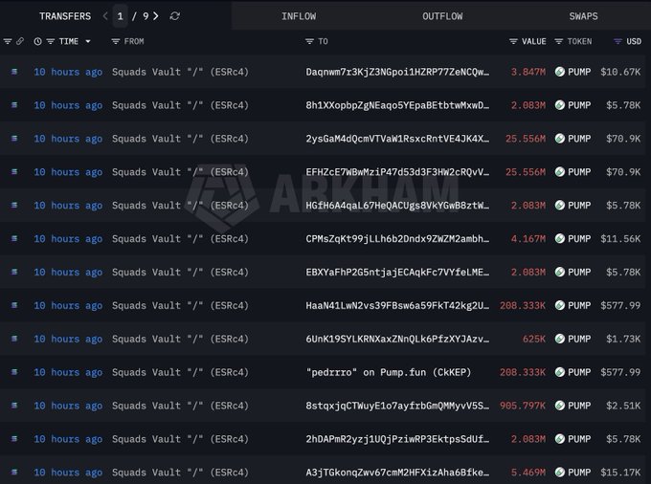The height and width of the screenshot is (484, 651).
Task: Click the page number 1 field
Action: (120, 16)
